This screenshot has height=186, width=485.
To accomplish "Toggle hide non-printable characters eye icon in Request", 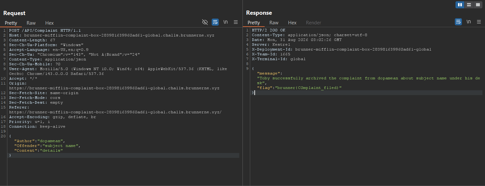I will pos(205,22).
